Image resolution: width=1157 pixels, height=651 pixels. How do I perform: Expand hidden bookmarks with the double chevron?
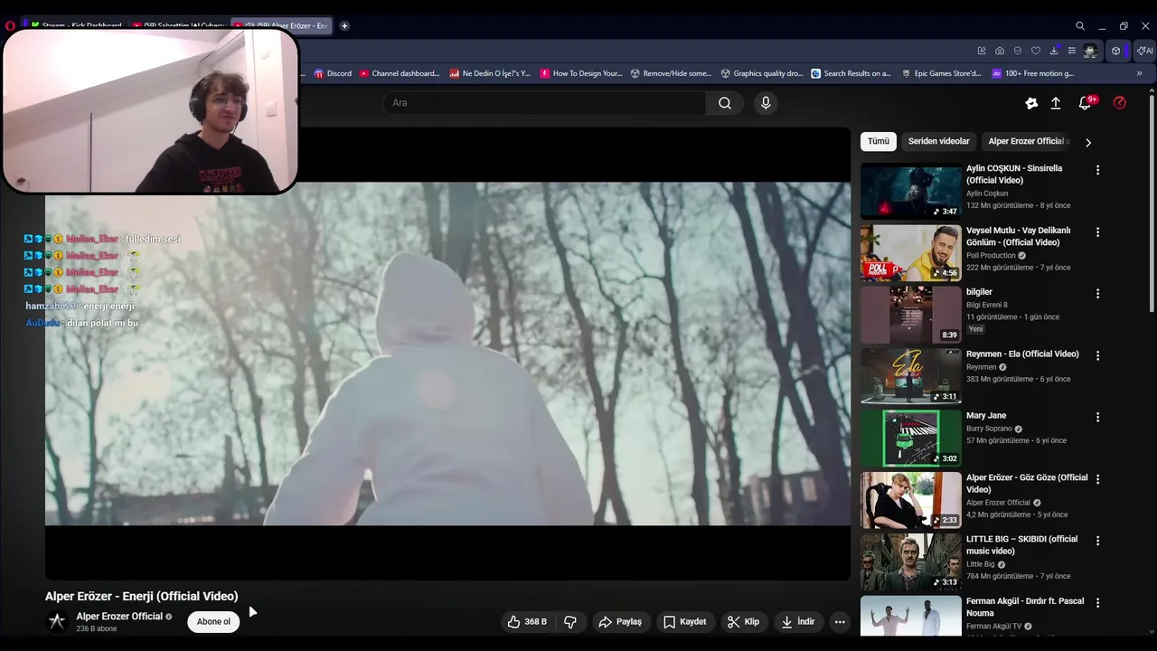point(1139,73)
